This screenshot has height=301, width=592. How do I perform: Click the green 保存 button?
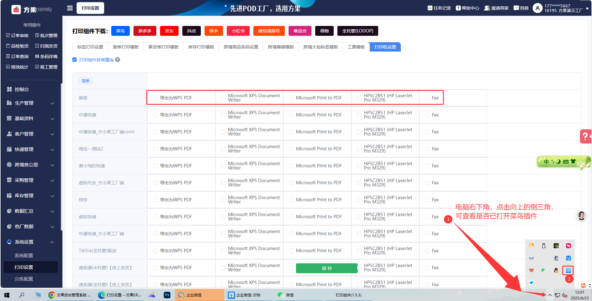click(x=327, y=268)
